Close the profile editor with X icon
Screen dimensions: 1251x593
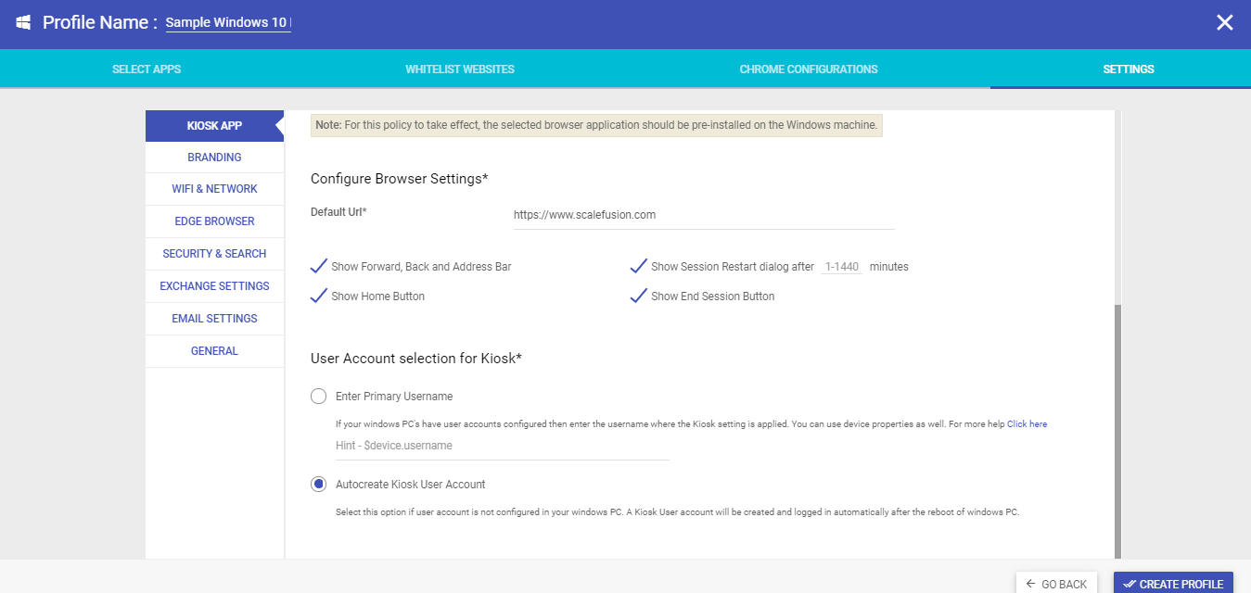[1225, 23]
